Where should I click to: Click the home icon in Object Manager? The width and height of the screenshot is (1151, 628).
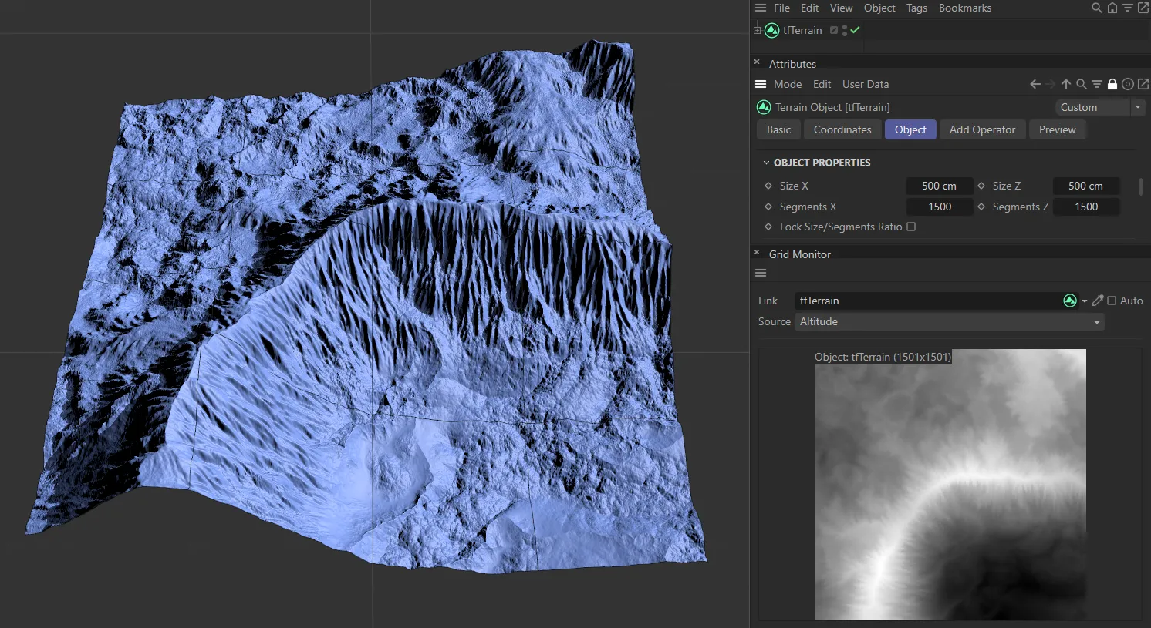[1112, 8]
